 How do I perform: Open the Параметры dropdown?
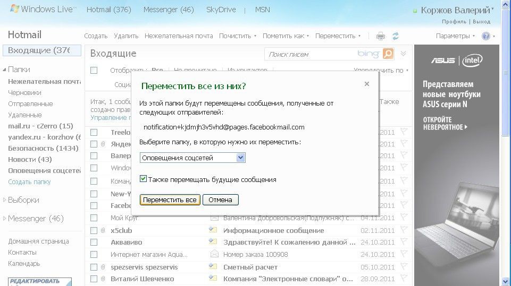coord(455,36)
